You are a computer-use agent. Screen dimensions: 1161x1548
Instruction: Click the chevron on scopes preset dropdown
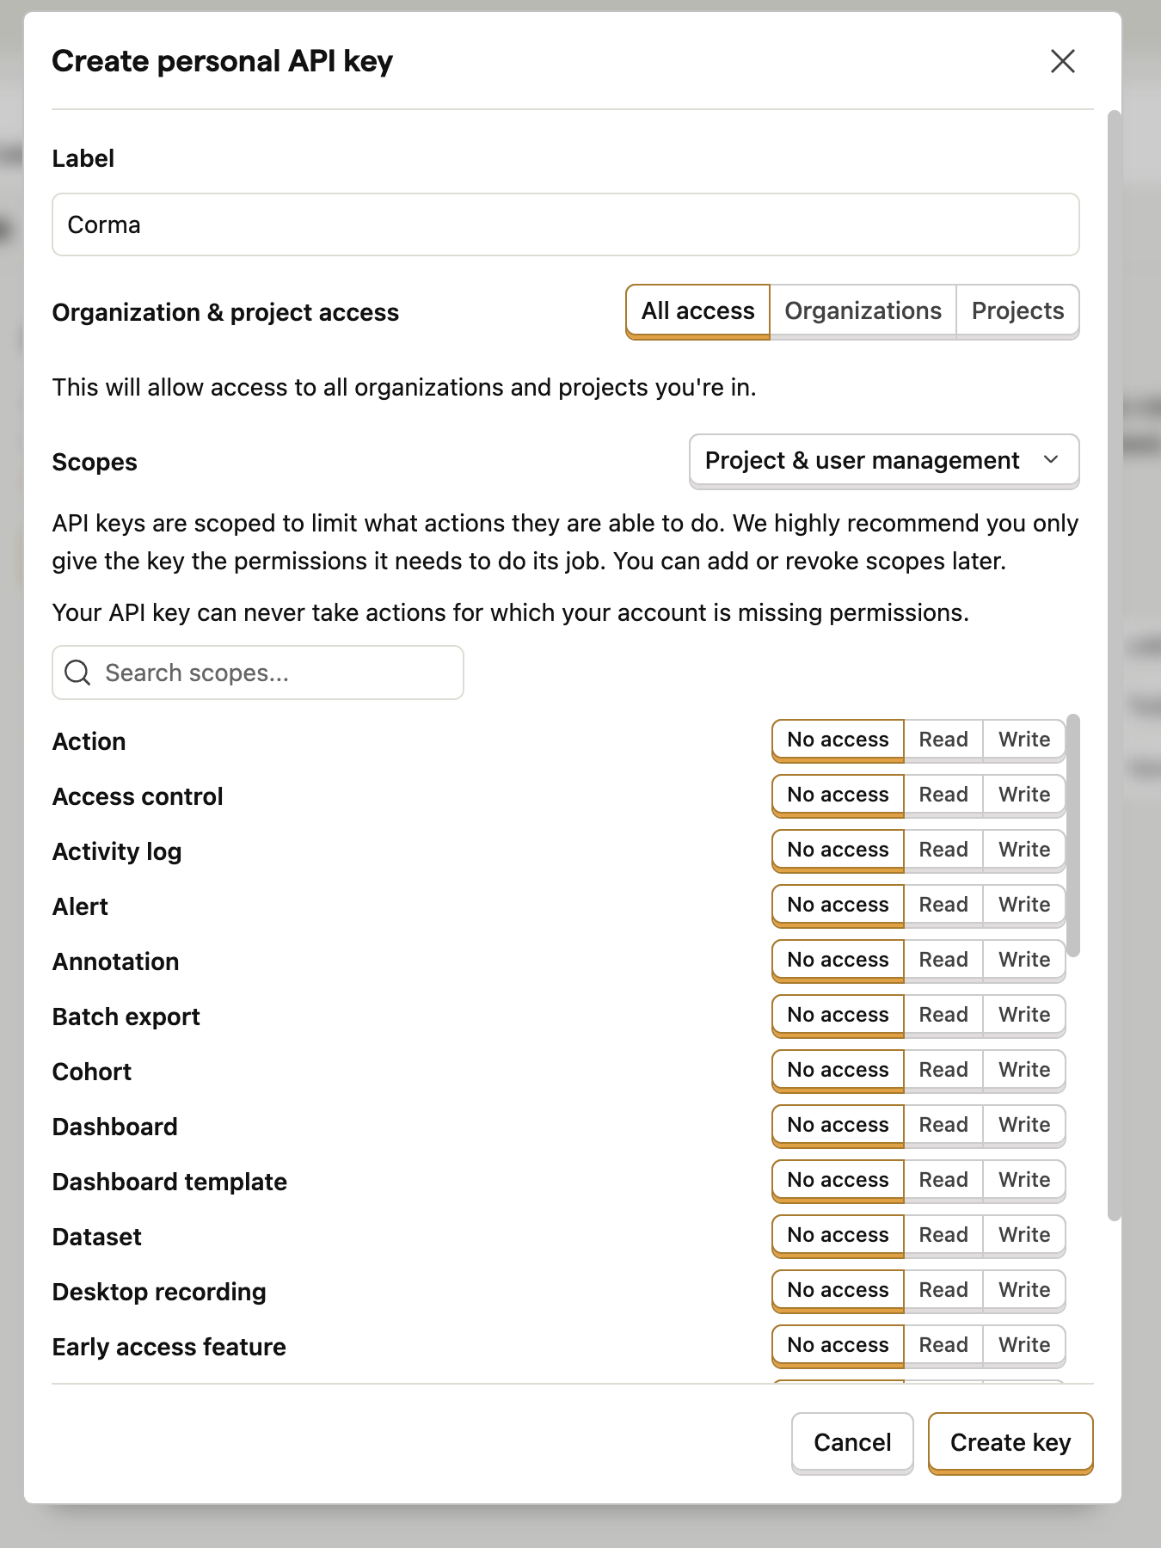tap(1050, 460)
